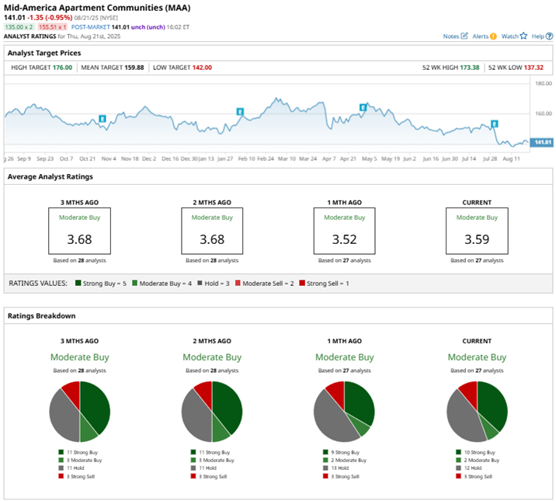Click the 52 WK HIGH 173.38 value

(470, 68)
